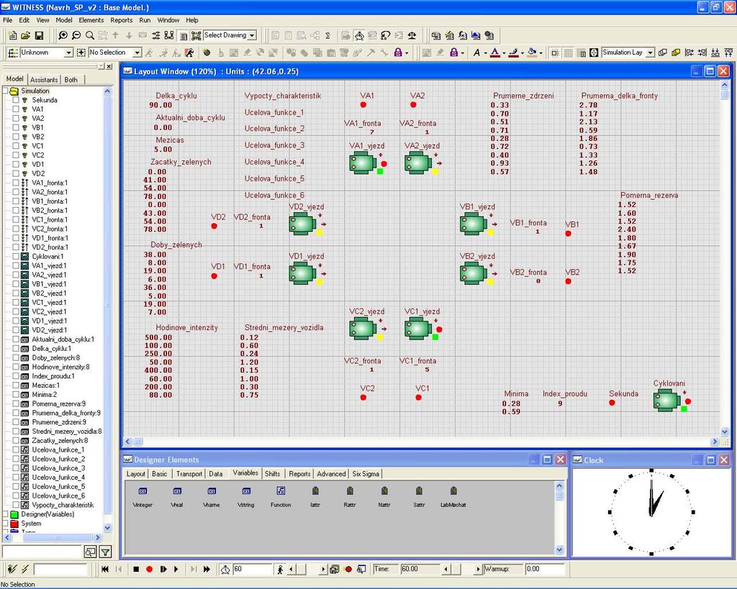This screenshot has width=737, height=589.
Task: Switch to the Transport designer tab
Action: coord(189,473)
